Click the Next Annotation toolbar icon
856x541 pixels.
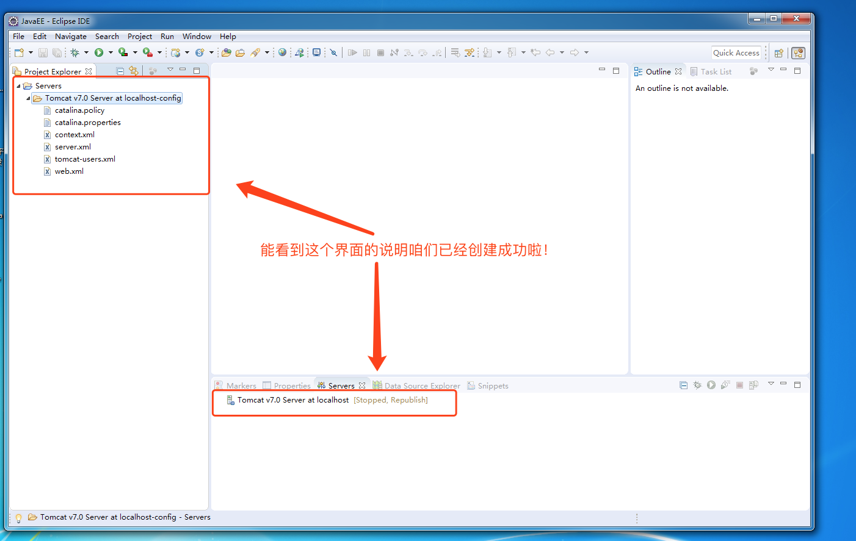pyautogui.click(x=487, y=52)
